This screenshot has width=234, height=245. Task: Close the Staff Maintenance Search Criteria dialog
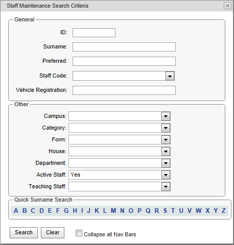tap(227, 6)
